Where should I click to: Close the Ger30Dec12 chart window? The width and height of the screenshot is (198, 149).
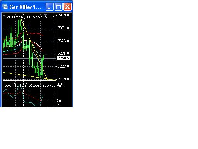[x=67, y=7]
